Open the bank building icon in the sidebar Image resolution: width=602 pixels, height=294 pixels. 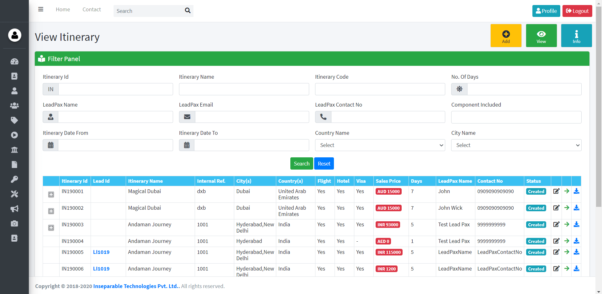tap(14, 150)
